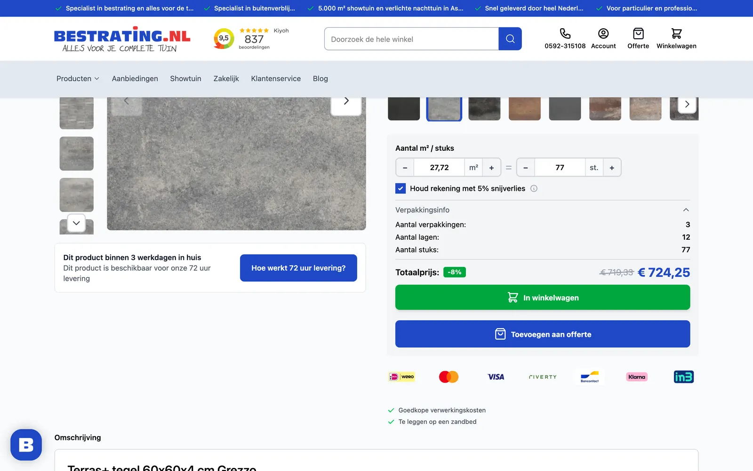Open second product thumbnail image
The image size is (753, 471).
click(77, 154)
